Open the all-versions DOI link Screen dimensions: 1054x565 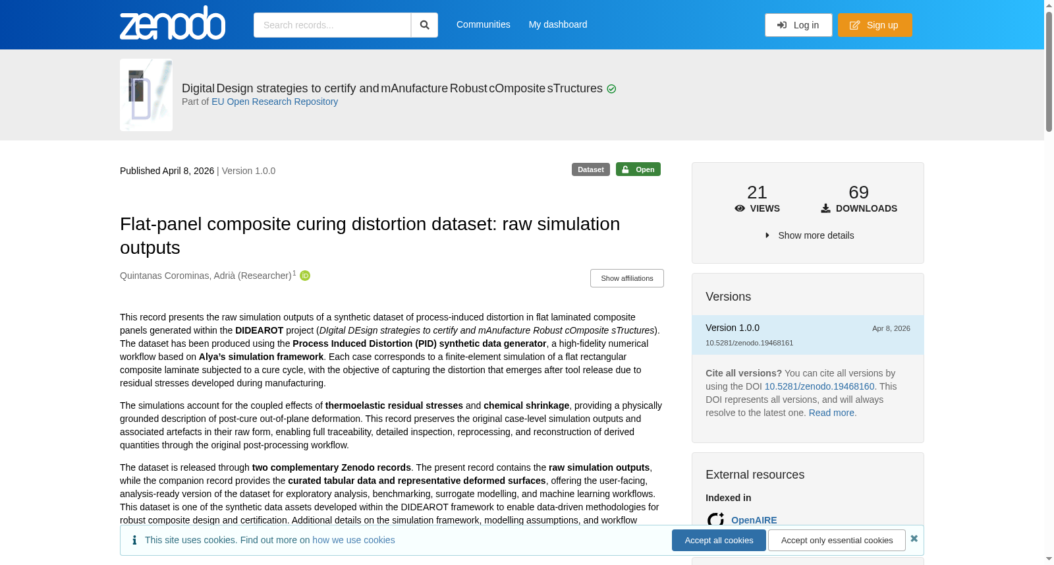[819, 386]
